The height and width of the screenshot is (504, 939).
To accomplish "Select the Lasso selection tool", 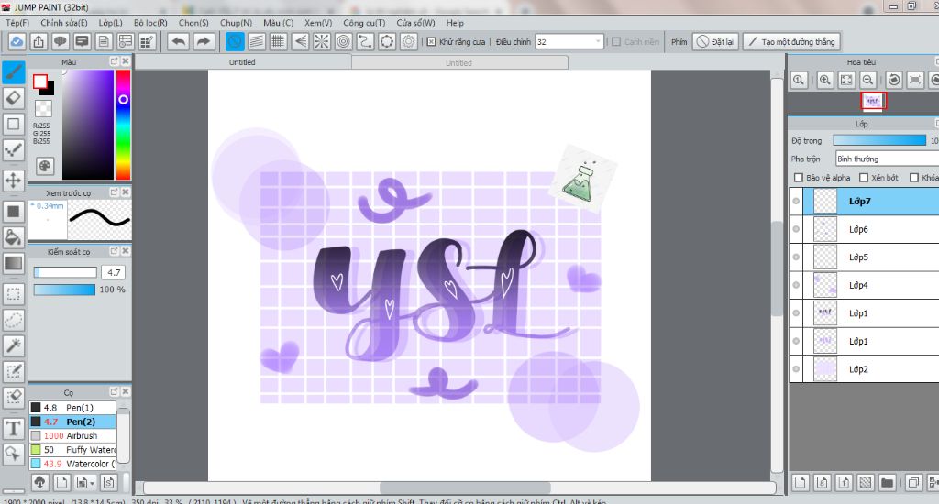I will click(13, 320).
